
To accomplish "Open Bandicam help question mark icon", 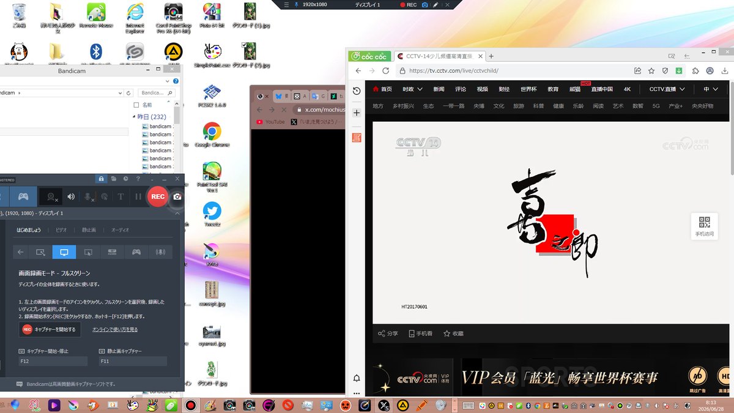I will [138, 179].
